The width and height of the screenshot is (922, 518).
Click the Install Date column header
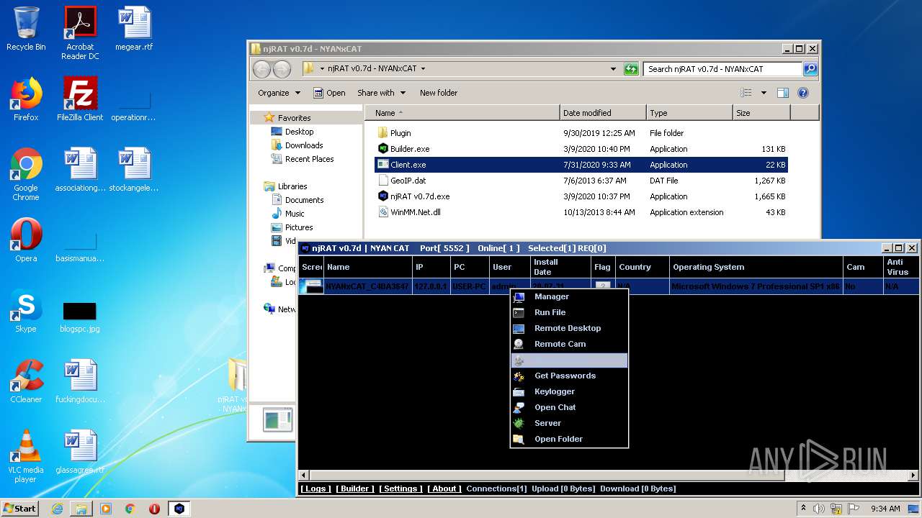tap(560, 267)
